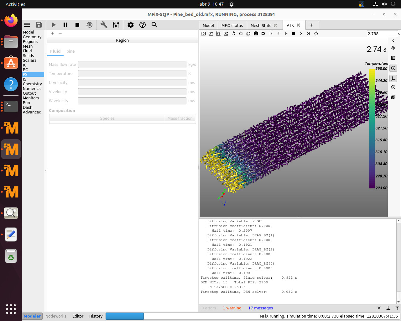
Task: Set VTK view to XY plane
Action: [211, 34]
